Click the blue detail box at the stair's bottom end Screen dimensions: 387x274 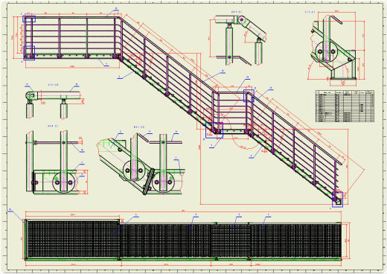pyautogui.click(x=337, y=200)
